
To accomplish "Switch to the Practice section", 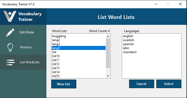I will (x=23, y=47).
